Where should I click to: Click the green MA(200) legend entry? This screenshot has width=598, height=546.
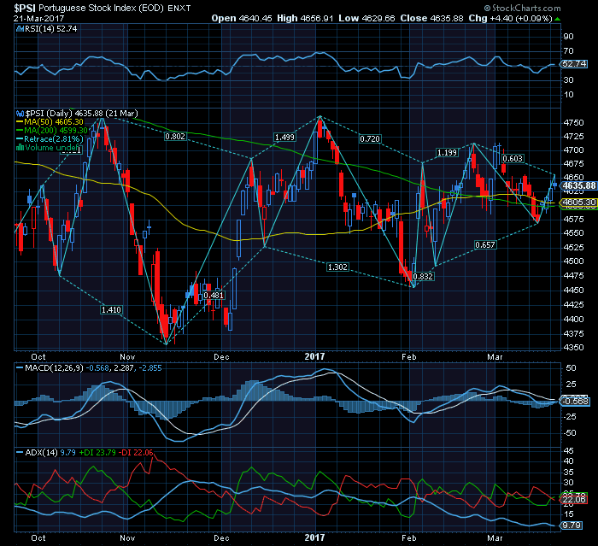tap(51, 131)
